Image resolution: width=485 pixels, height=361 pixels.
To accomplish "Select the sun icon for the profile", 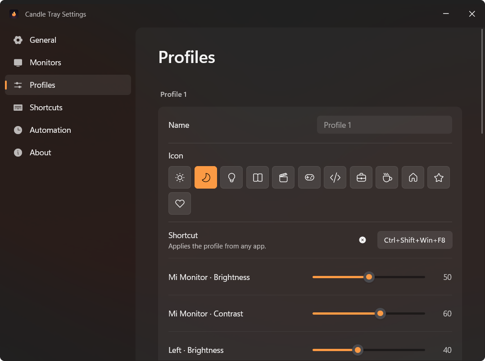I will click(180, 177).
